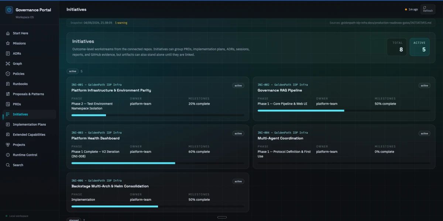
Task: Open the Graph node icon
Action: click(8, 64)
